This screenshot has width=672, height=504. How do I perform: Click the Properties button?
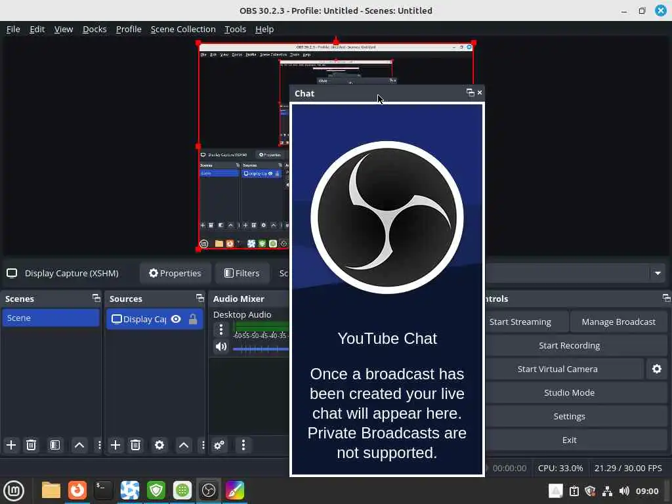click(x=175, y=273)
